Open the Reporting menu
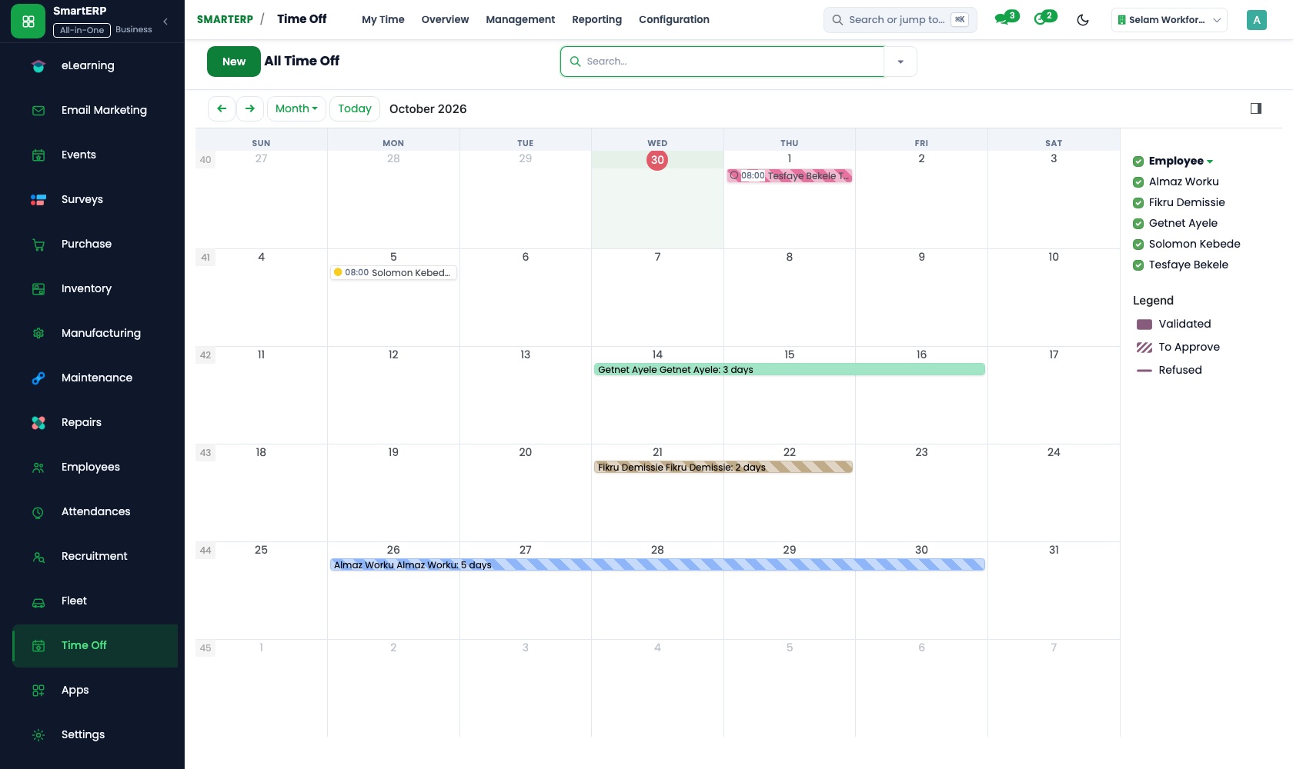Screen dimensions: 1293x769 click(596, 19)
